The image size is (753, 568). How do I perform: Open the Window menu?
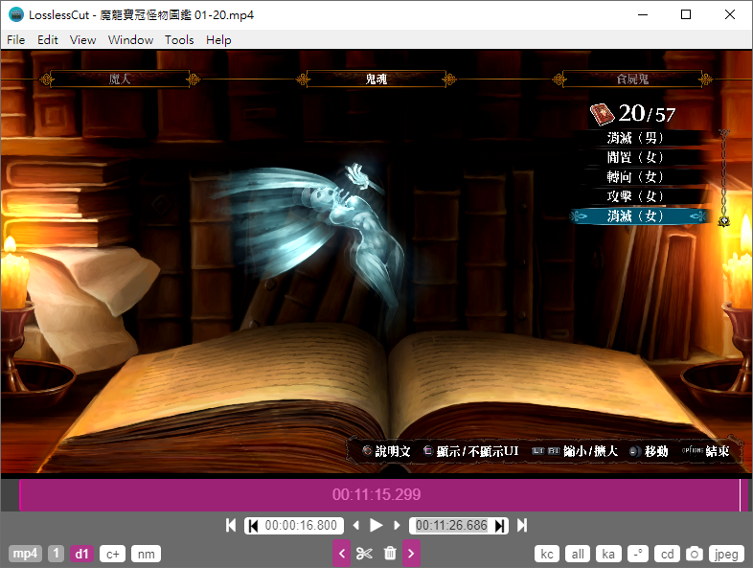tap(130, 40)
